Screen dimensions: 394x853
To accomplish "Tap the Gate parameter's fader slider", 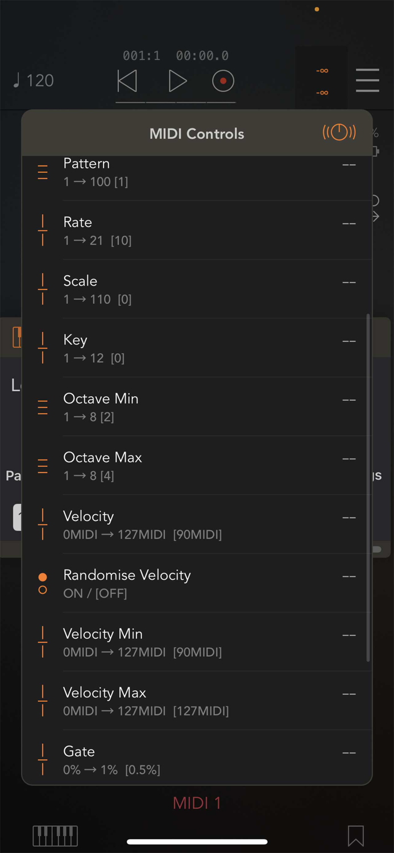I will pos(42,759).
